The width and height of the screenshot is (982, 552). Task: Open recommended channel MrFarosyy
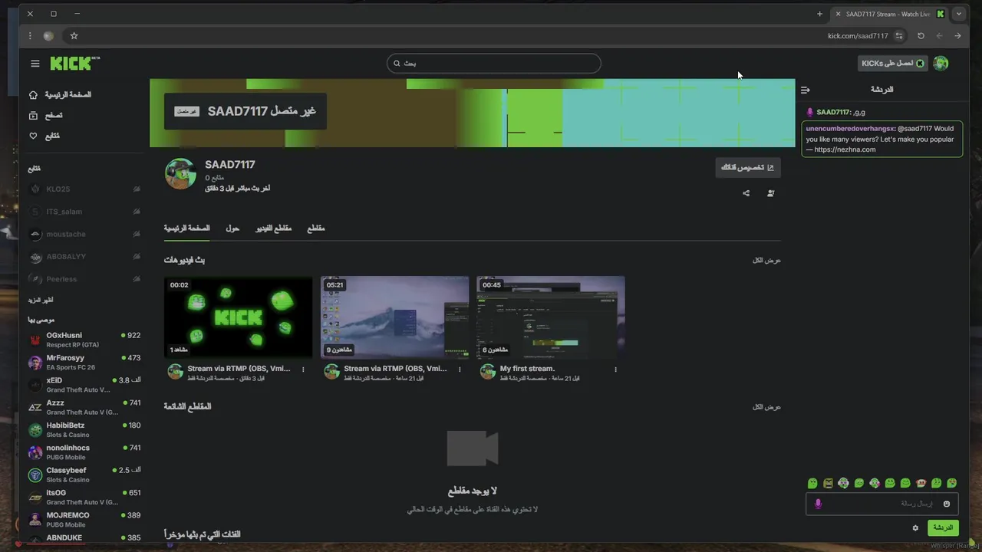(x=84, y=362)
